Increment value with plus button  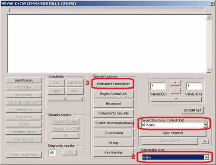pyautogui.click(x=175, y=82)
